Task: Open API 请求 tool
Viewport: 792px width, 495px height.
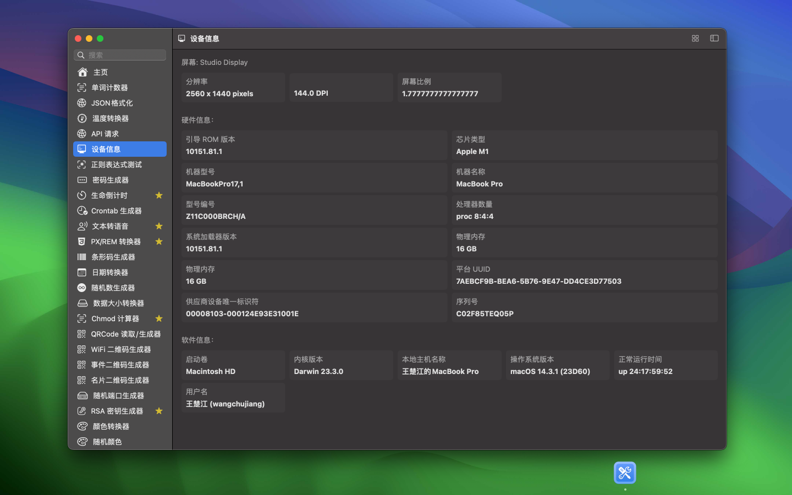Action: click(x=105, y=134)
